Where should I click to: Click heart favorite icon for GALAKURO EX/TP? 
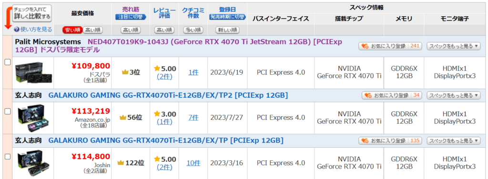pyautogui.click(x=365, y=140)
